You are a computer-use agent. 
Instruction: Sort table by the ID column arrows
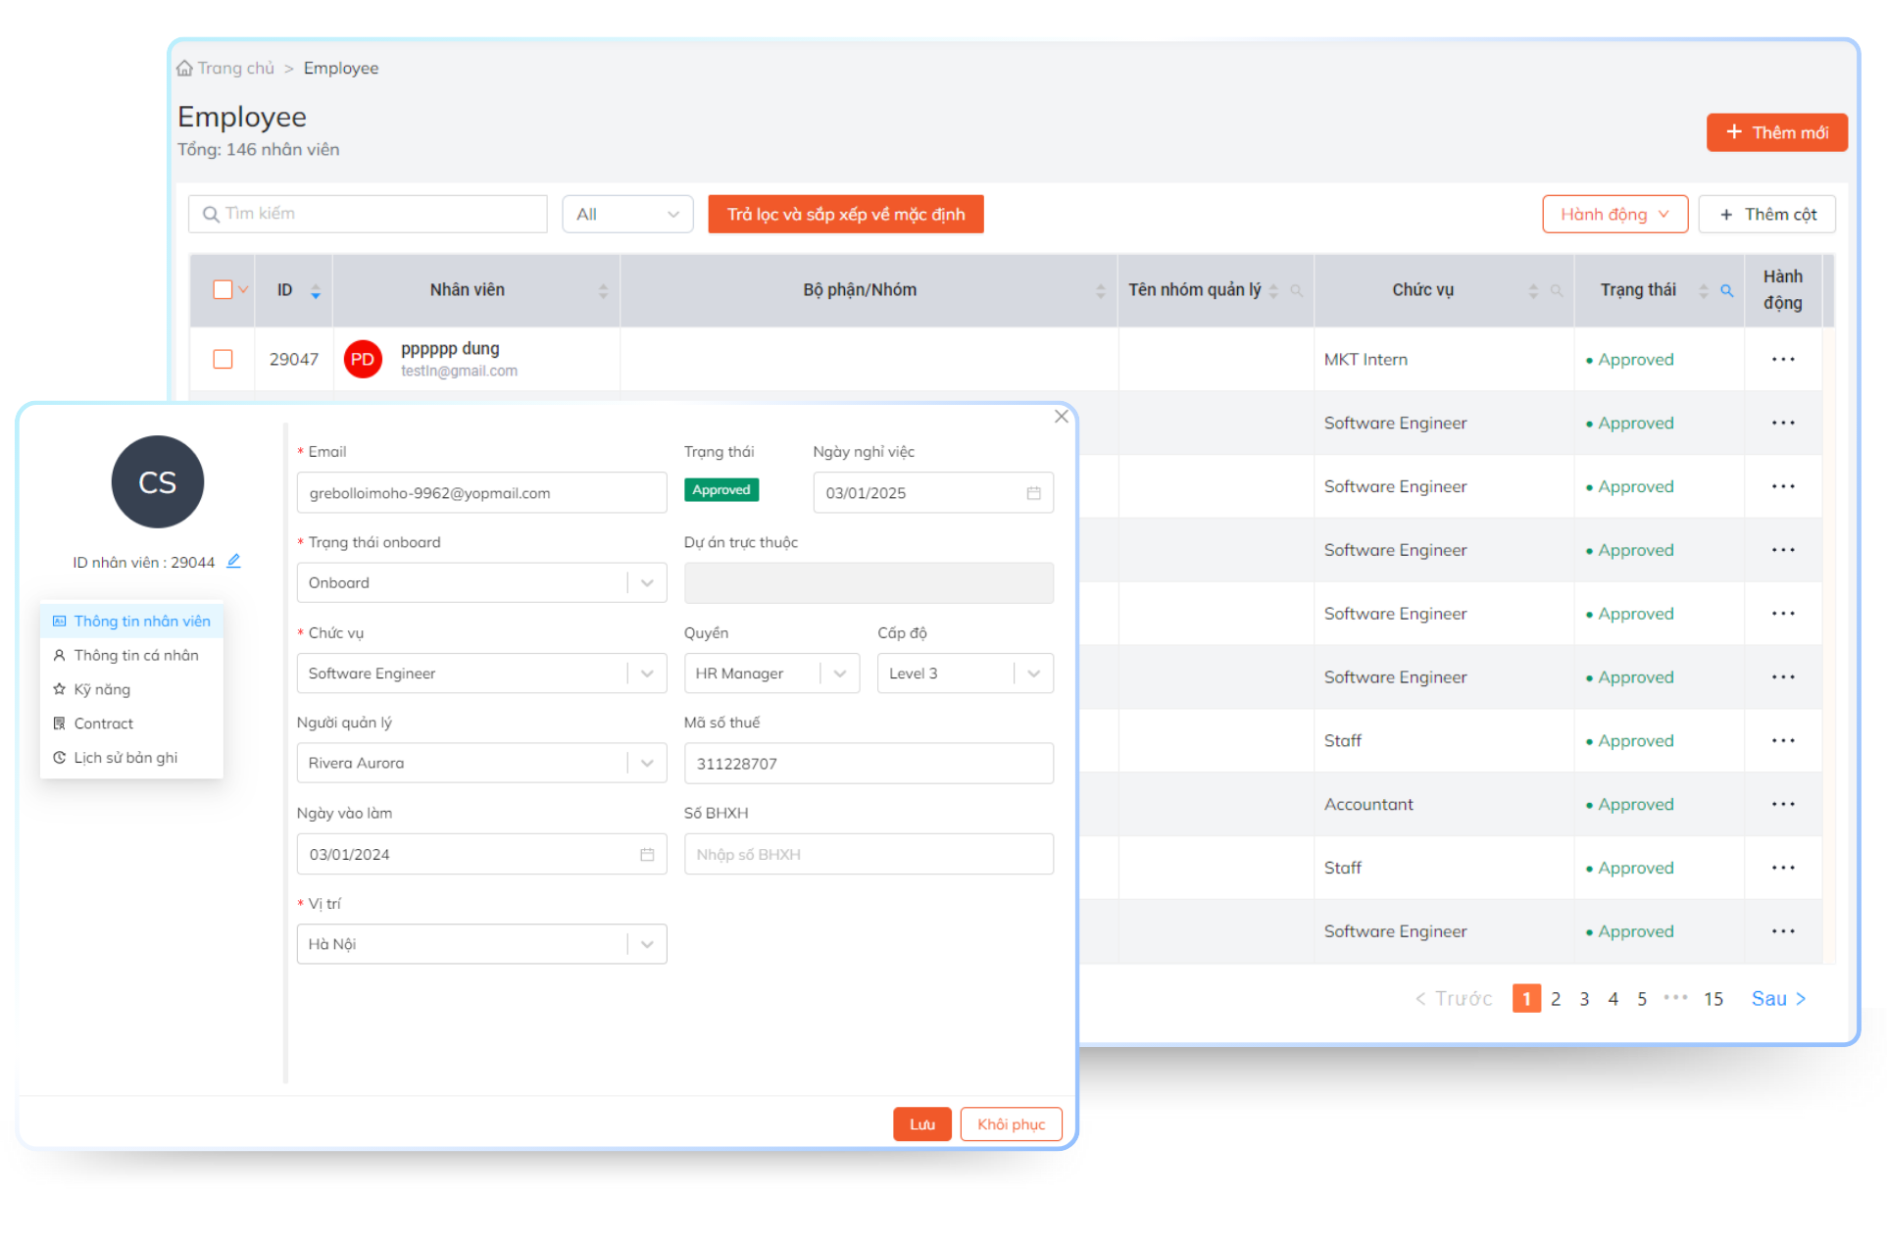coord(316,290)
